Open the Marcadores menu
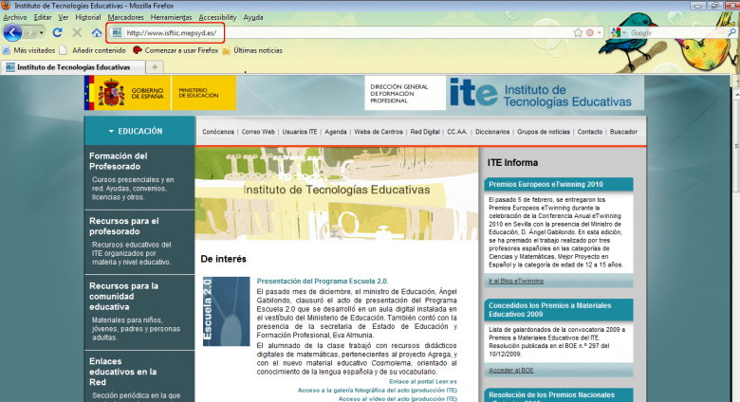The height and width of the screenshot is (402, 740). pos(125,17)
